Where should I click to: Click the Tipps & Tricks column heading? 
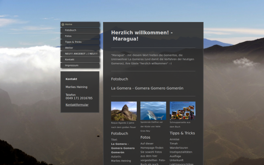(182, 133)
